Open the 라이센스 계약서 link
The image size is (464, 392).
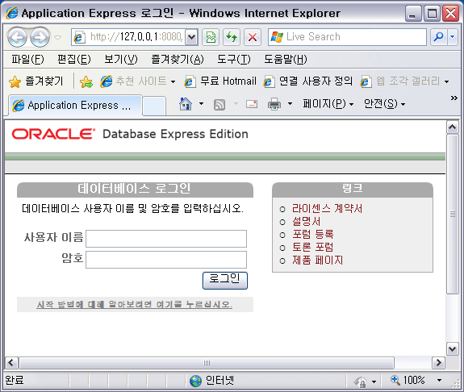click(x=327, y=209)
